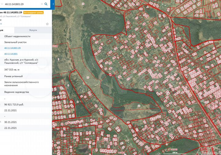Click the '200 м' map scale bar
This screenshot has width=221, height=155.
point(175,153)
